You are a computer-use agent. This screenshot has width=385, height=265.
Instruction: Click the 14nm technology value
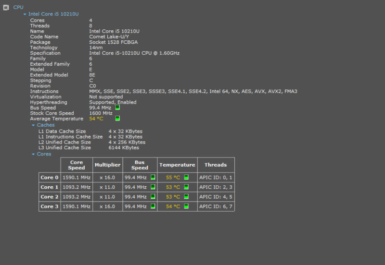pyautogui.click(x=96, y=48)
